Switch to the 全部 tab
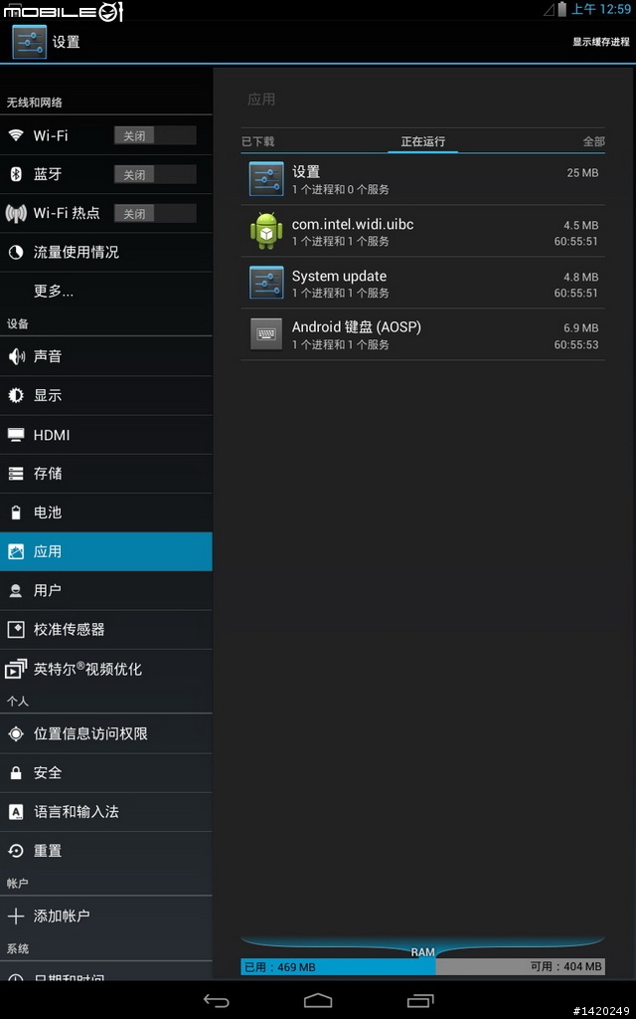The height and width of the screenshot is (1019, 636). [594, 141]
